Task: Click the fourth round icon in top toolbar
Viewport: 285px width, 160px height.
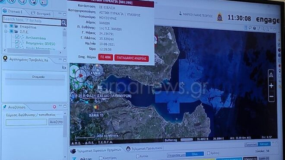Action: coord(33,2)
